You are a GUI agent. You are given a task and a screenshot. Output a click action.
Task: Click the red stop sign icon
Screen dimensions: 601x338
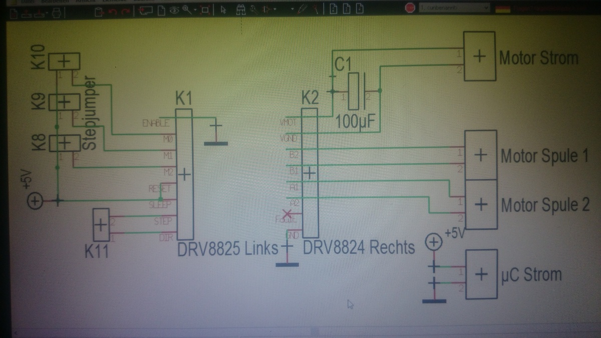pos(410,8)
